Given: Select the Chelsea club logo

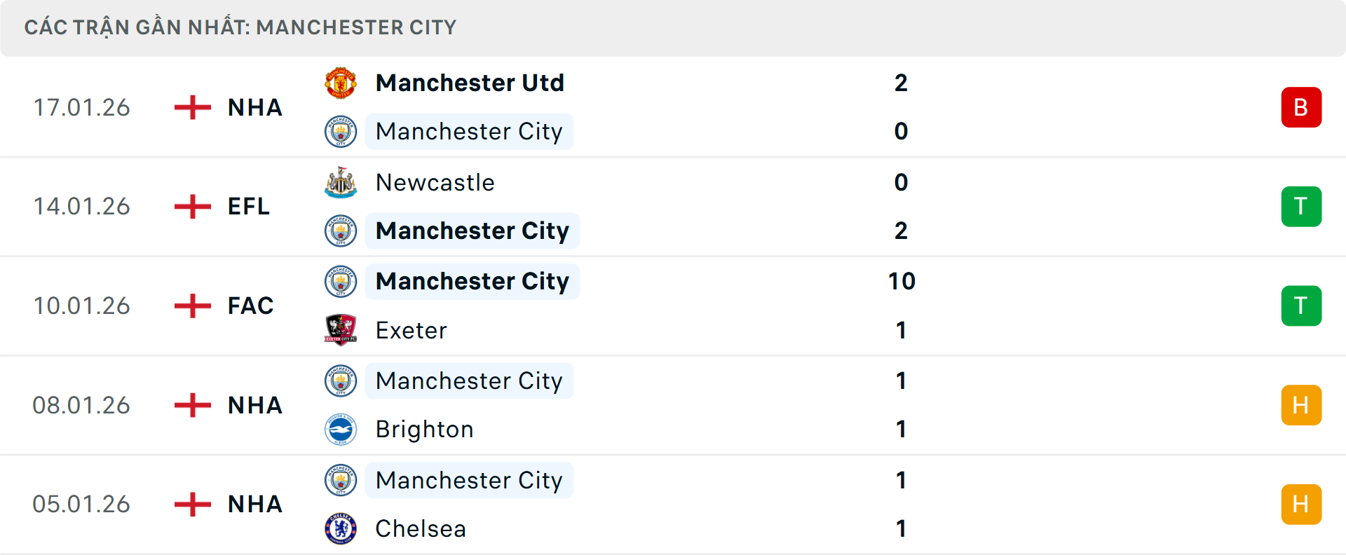Looking at the screenshot, I should [341, 529].
